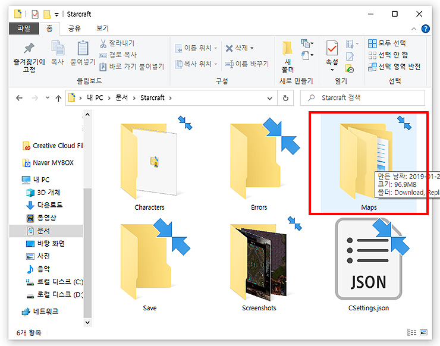Open 로컬 디스크 (D:) drive

point(55,295)
